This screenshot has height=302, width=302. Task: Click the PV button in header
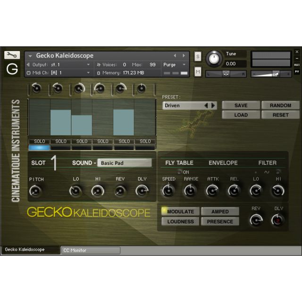coord(297,72)
